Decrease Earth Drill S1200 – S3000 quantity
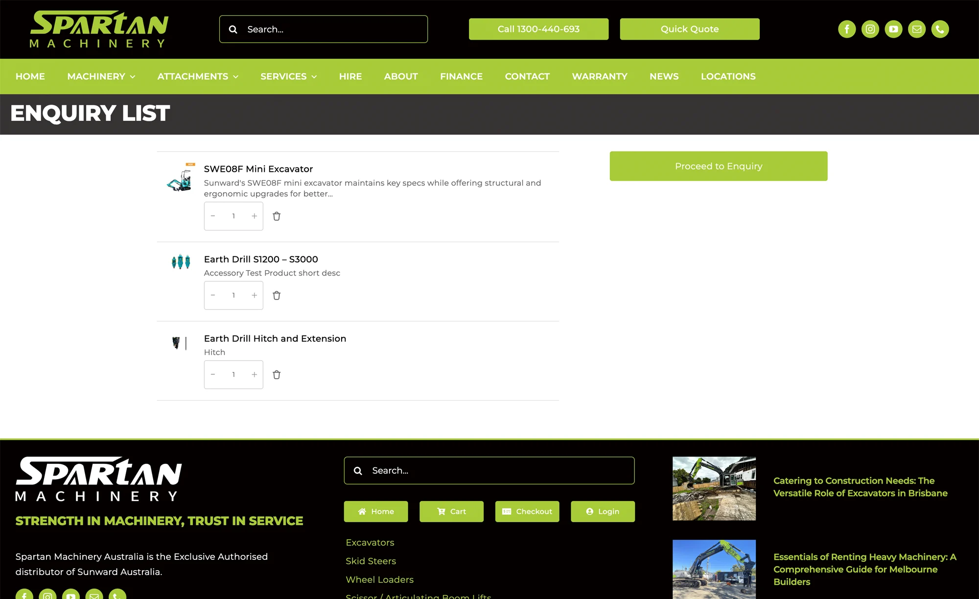This screenshot has width=979, height=599. click(x=213, y=295)
